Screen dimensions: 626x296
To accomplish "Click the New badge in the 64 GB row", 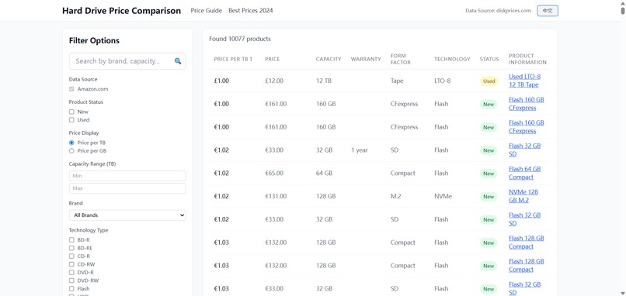I will [489, 174].
